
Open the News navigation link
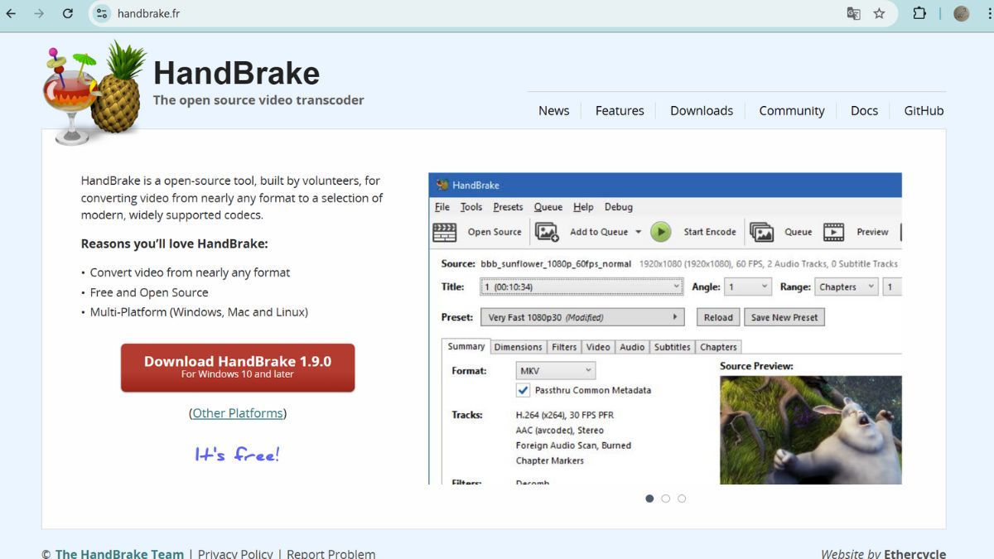(553, 110)
